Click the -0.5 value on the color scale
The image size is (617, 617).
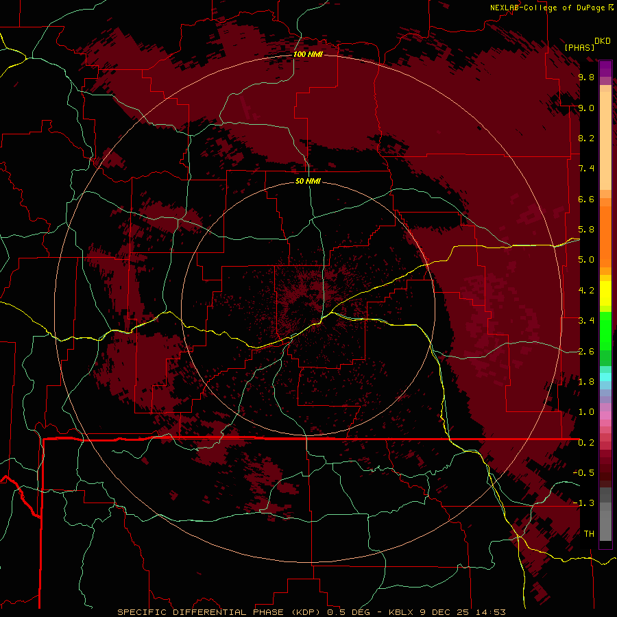pos(583,473)
